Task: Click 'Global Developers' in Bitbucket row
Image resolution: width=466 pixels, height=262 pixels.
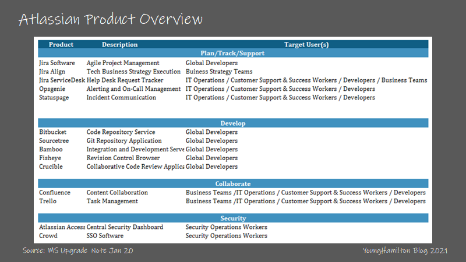Action: 211,132
